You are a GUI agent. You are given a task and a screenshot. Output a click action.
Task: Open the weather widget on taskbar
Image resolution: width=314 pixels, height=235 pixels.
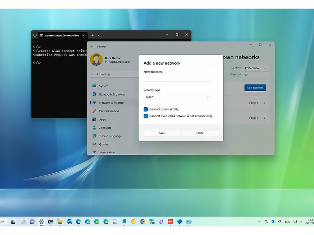coord(23,221)
